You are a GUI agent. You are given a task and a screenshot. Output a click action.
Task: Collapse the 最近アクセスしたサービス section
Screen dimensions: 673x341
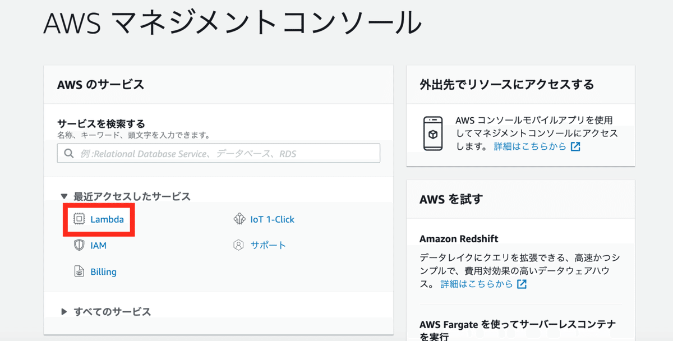click(64, 196)
